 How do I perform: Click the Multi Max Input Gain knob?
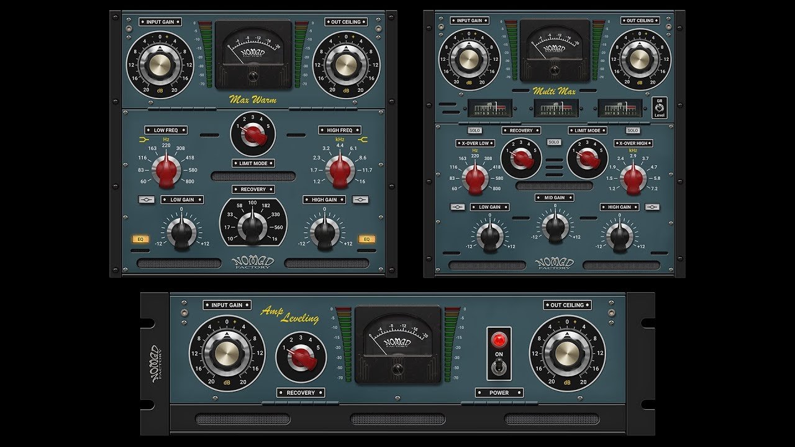pyautogui.click(x=470, y=60)
